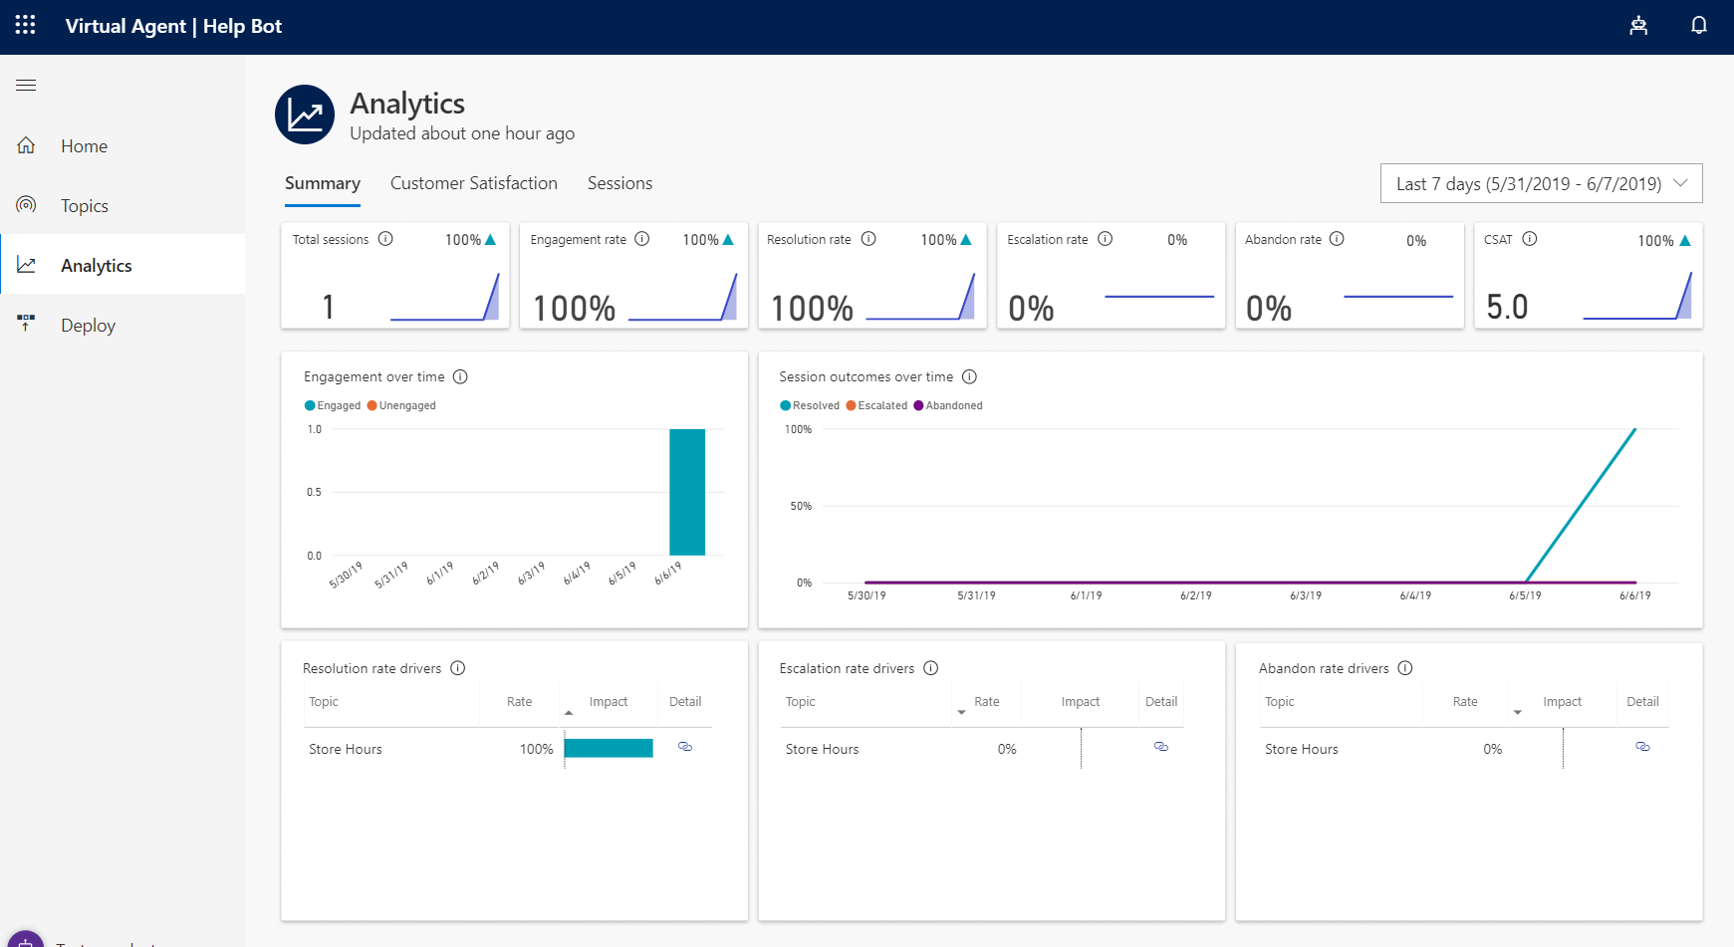This screenshot has height=947, width=1734.
Task: Click the test bot icon in header
Action: (x=1638, y=26)
